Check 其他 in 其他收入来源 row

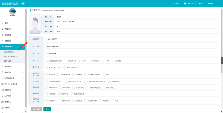tap(104, 74)
